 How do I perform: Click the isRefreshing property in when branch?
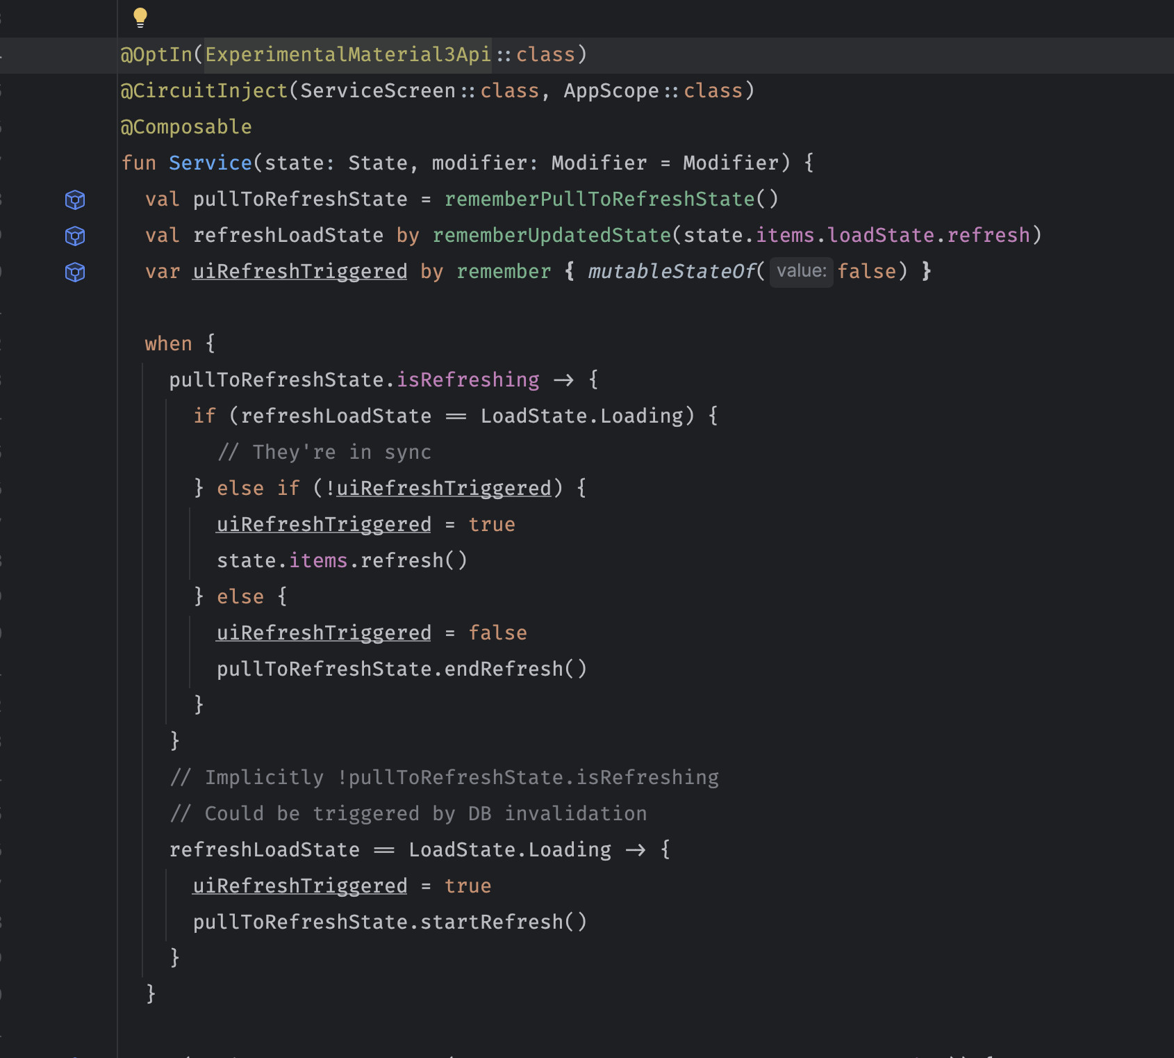pyautogui.click(x=468, y=380)
